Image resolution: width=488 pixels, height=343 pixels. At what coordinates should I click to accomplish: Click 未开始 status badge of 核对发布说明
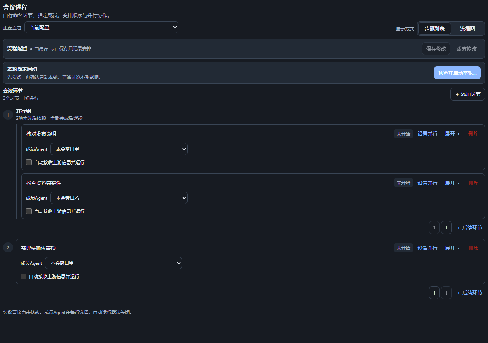403,134
